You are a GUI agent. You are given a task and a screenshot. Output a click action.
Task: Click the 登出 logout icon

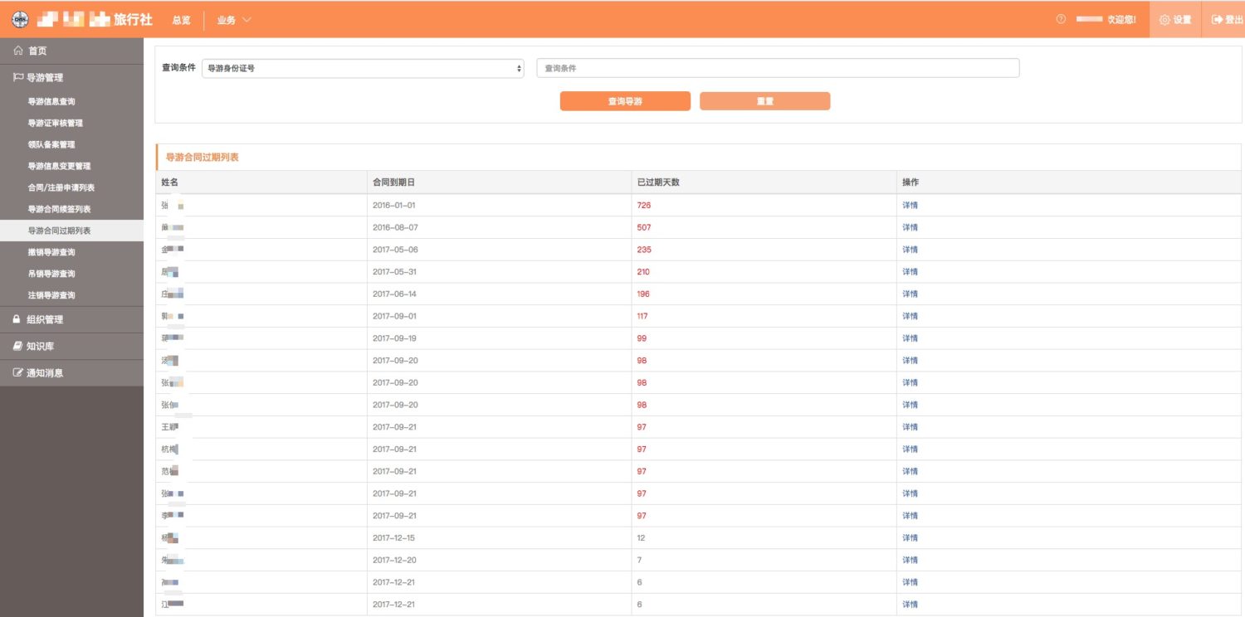[1217, 19]
